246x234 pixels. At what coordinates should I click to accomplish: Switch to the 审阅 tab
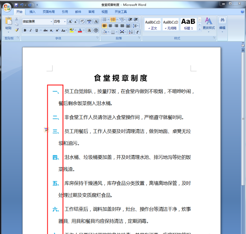91,12
